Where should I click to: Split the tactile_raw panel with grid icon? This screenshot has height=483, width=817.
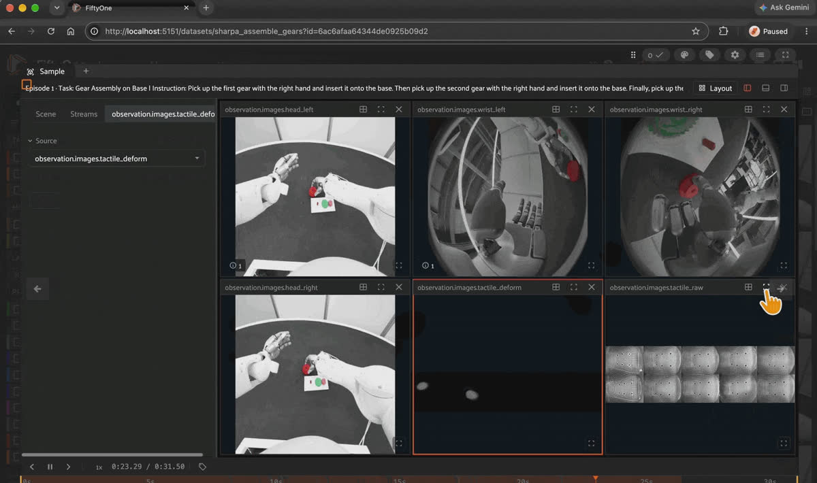[749, 288]
